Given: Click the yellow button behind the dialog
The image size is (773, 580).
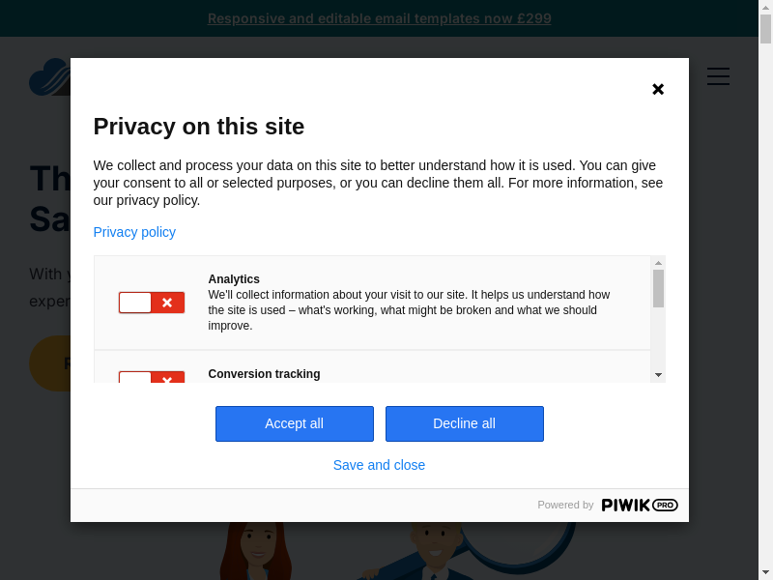Looking at the screenshot, I should [x=48, y=363].
